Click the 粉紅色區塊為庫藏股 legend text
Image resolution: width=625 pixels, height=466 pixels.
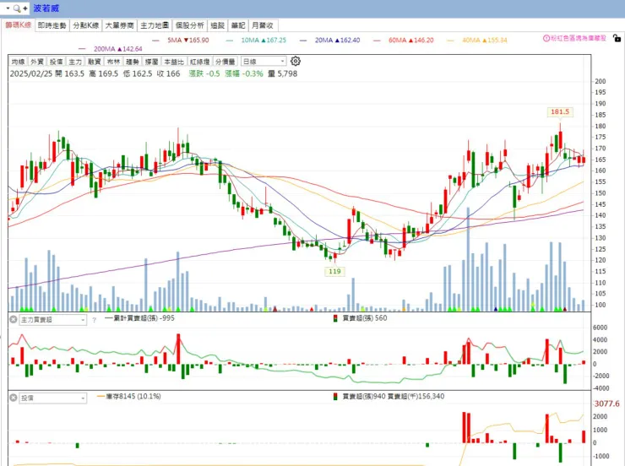coord(584,38)
